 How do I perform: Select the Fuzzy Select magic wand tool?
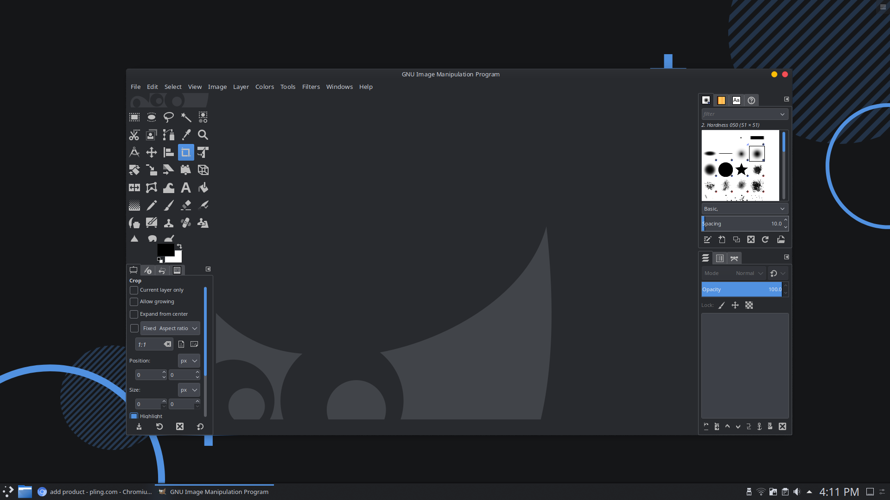point(186,117)
